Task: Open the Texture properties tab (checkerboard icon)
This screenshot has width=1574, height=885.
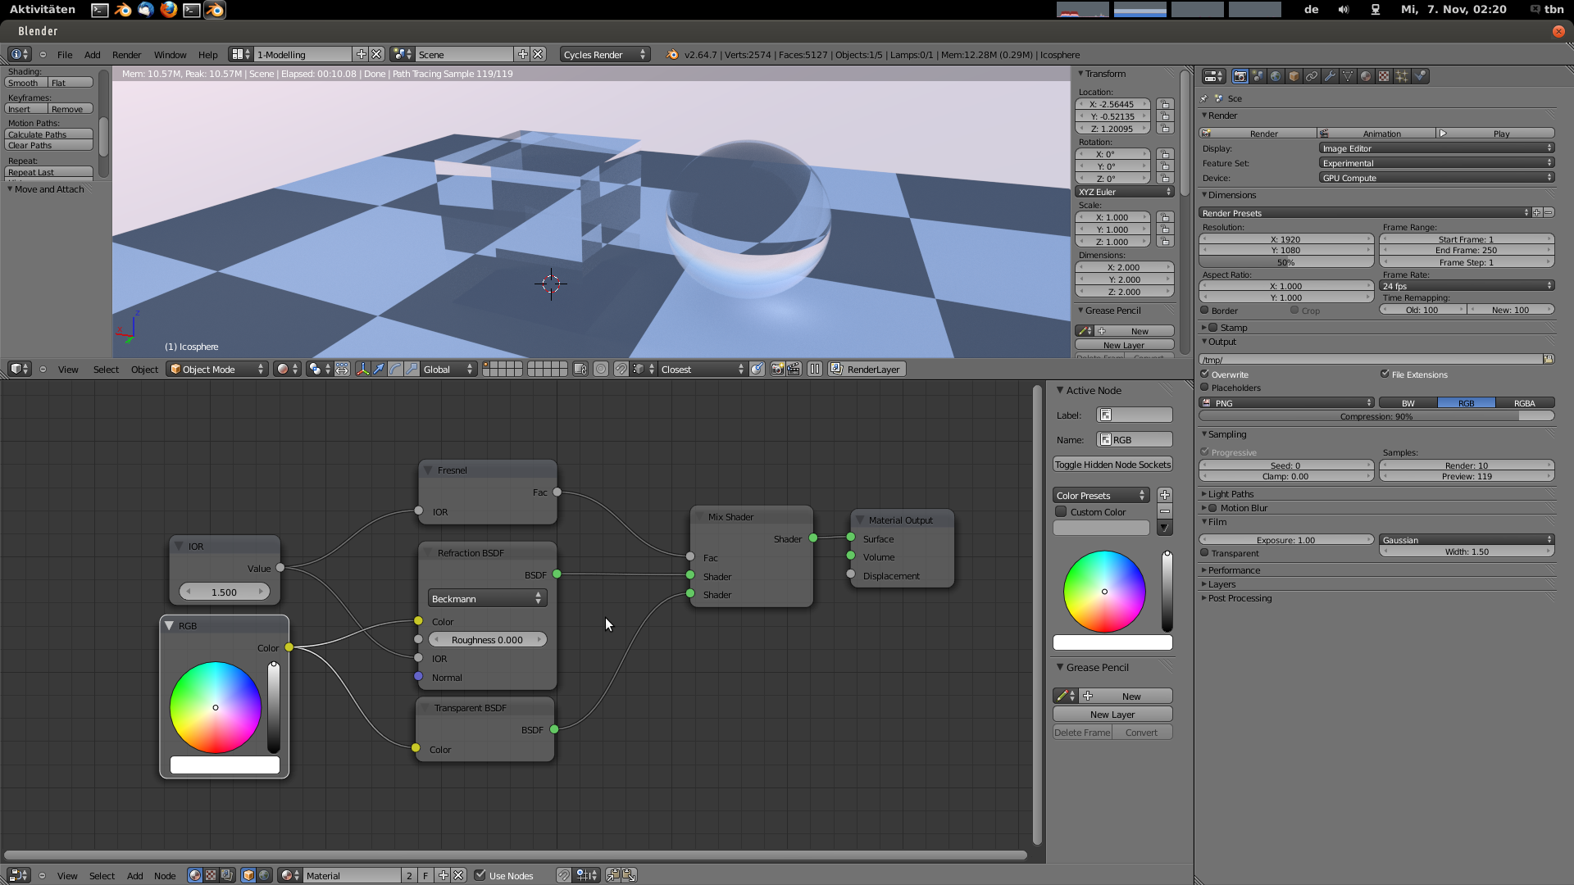Action: [x=1384, y=76]
